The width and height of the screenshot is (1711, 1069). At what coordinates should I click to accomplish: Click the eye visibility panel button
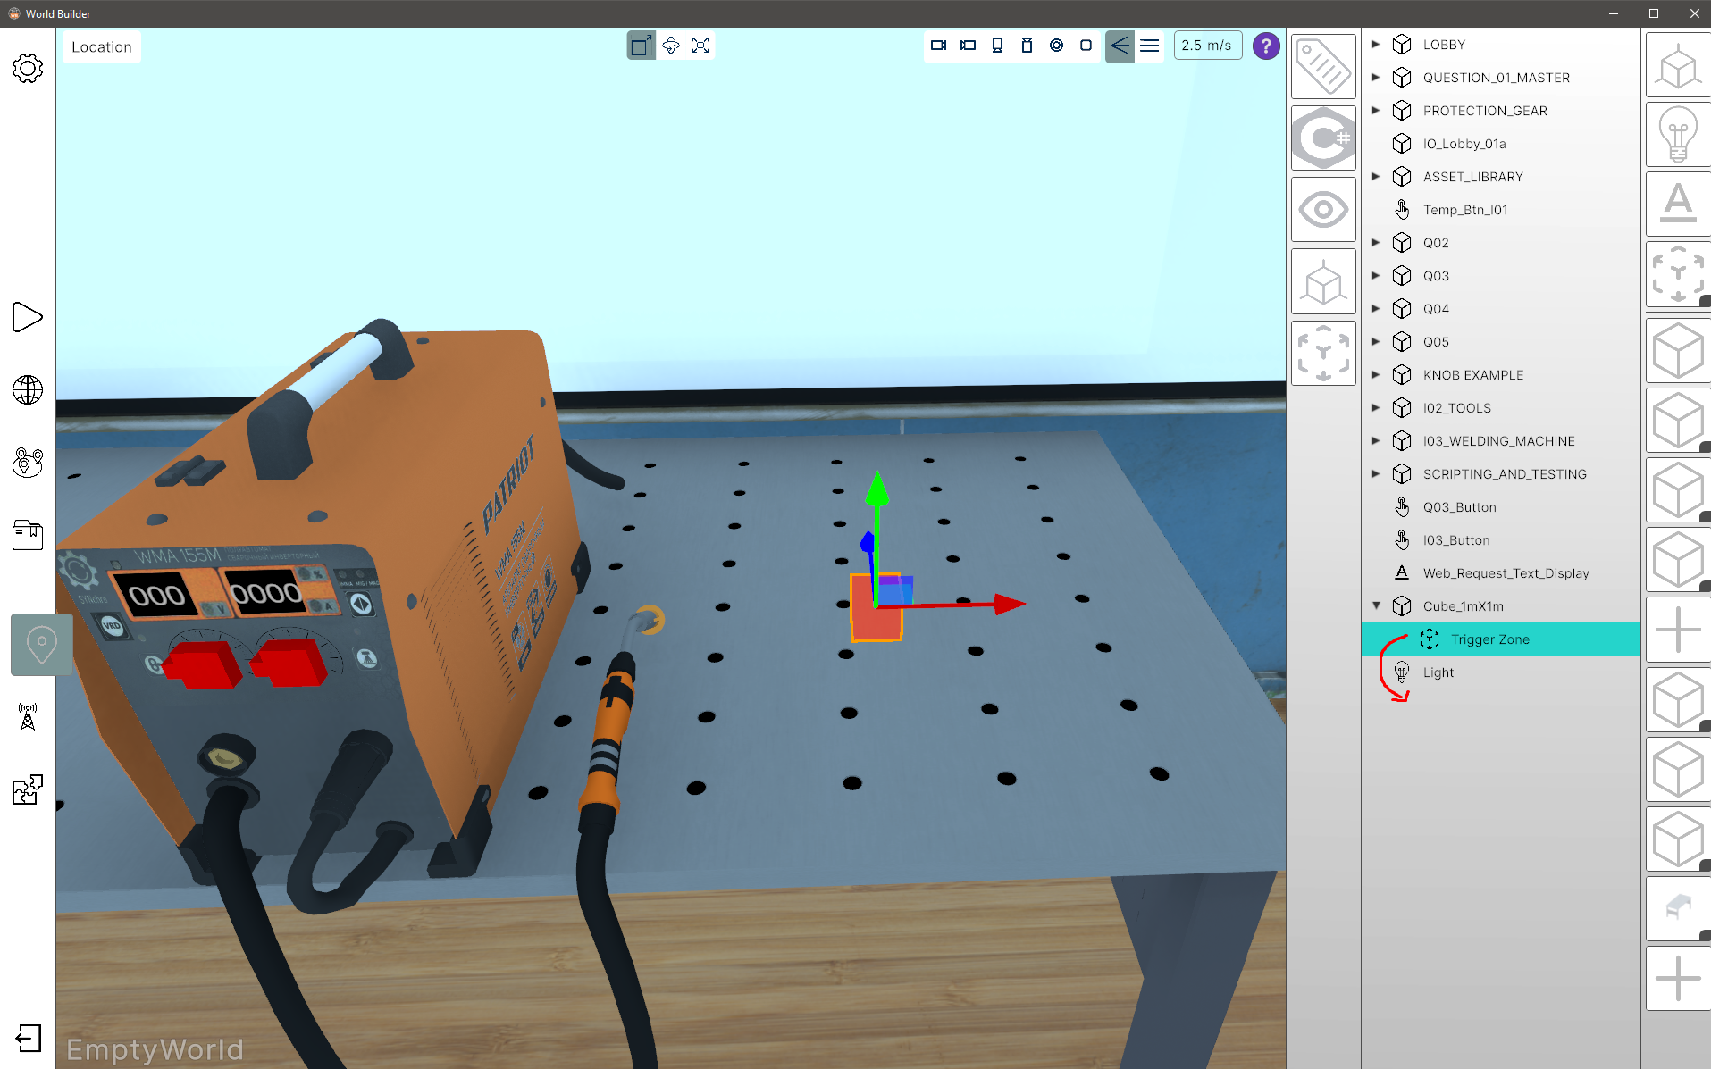pos(1323,210)
